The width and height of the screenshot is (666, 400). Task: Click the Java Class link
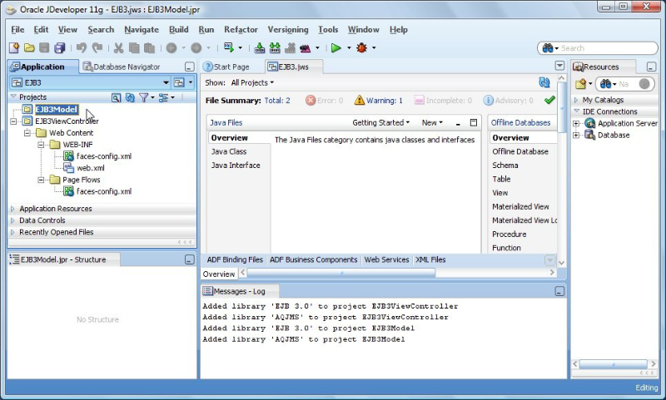[229, 151]
